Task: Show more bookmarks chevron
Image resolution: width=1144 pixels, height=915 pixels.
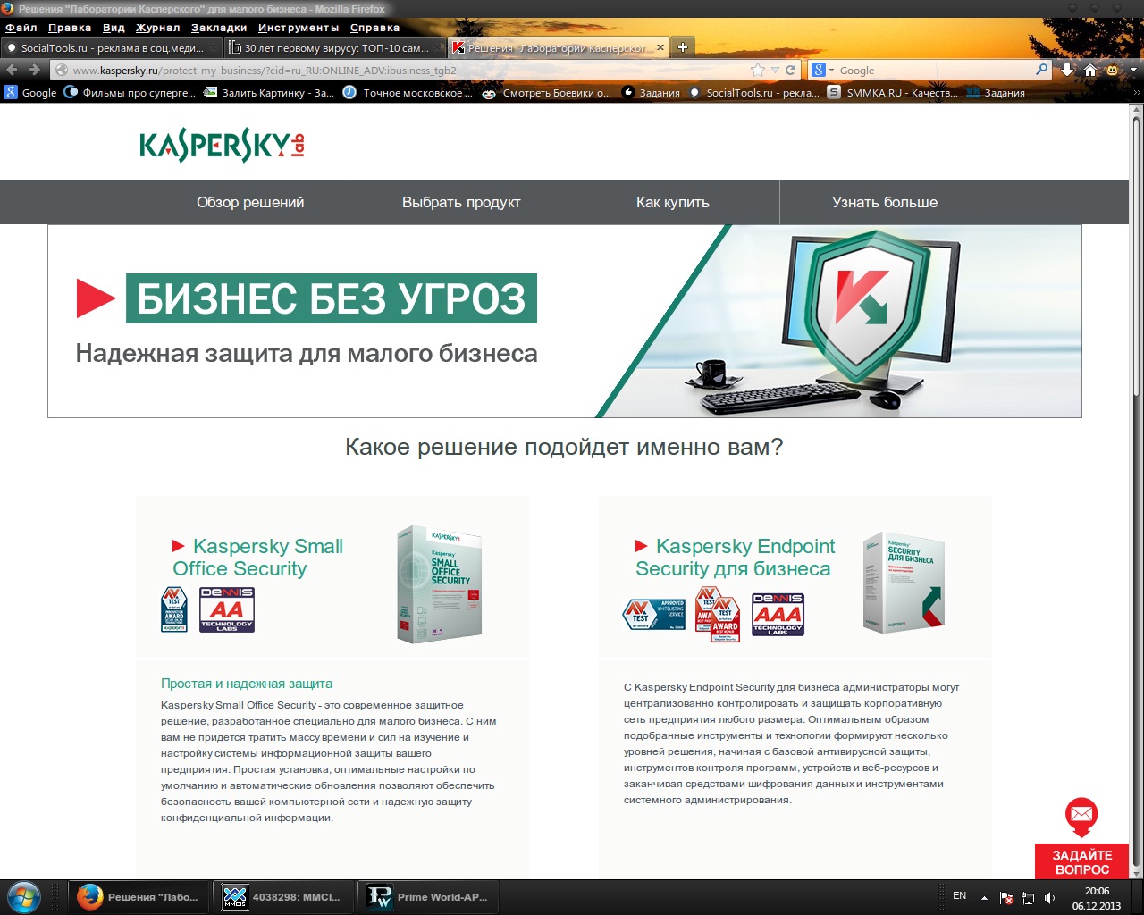Action: point(1137,92)
